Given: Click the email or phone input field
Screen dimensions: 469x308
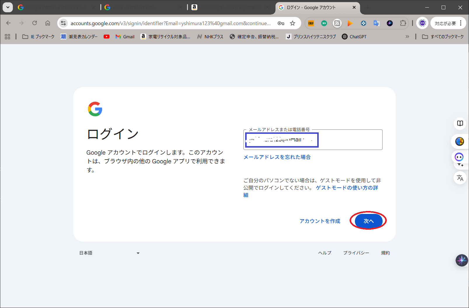Looking at the screenshot, I should [x=350, y=140].
